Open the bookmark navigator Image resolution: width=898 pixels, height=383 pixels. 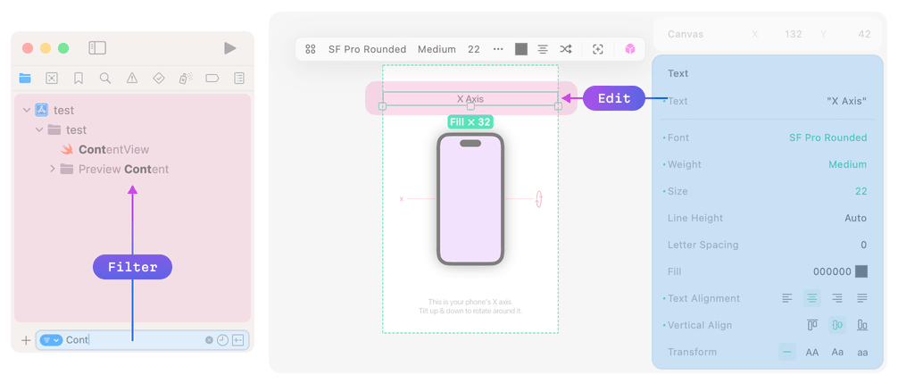[x=79, y=79]
